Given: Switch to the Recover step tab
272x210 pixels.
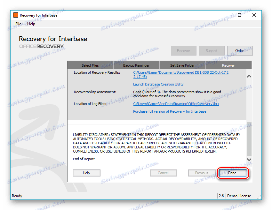Looking at the screenshot, I should point(228,65).
